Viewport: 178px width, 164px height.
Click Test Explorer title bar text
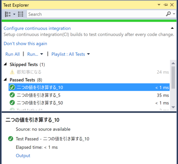(x=16, y=5)
